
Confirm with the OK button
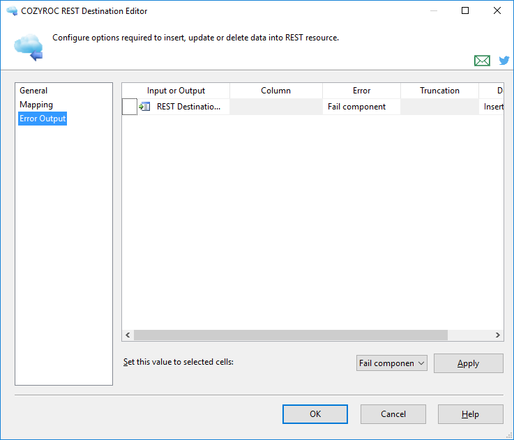tap(315, 414)
